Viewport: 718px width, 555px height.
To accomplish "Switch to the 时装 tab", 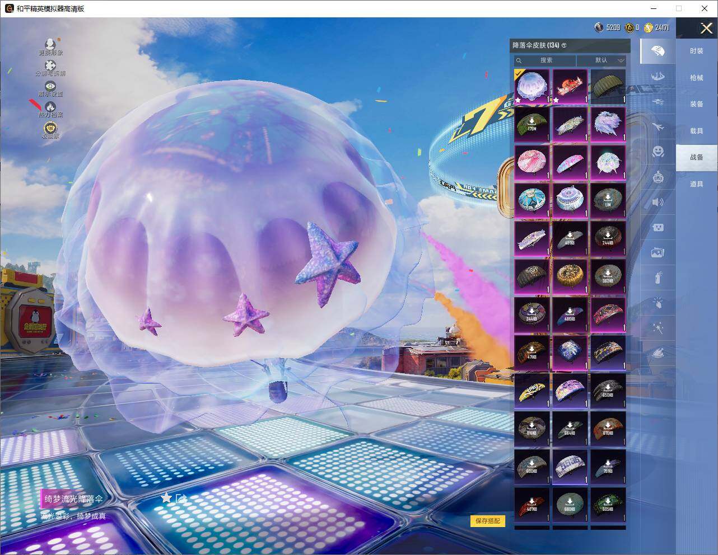I will click(x=697, y=51).
